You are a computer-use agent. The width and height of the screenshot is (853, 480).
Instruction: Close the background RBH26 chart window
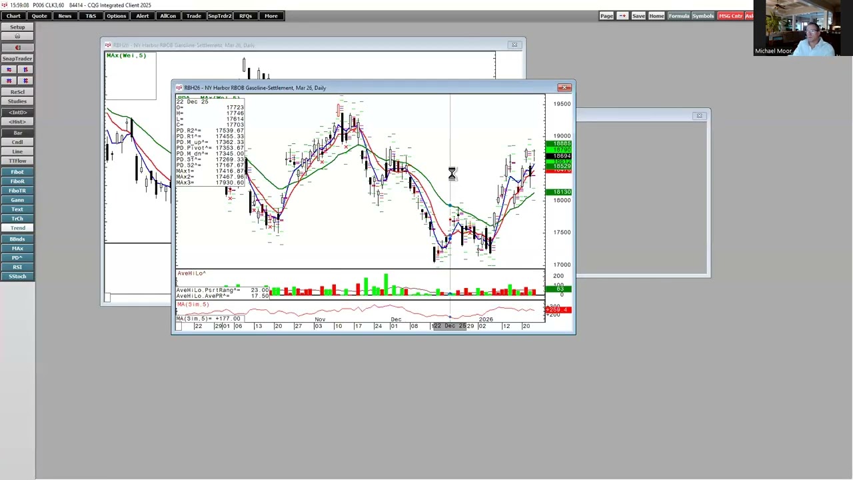(x=514, y=45)
